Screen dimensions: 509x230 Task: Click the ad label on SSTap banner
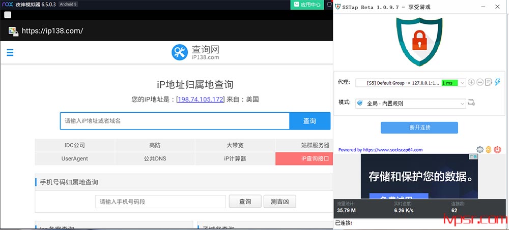473,157
